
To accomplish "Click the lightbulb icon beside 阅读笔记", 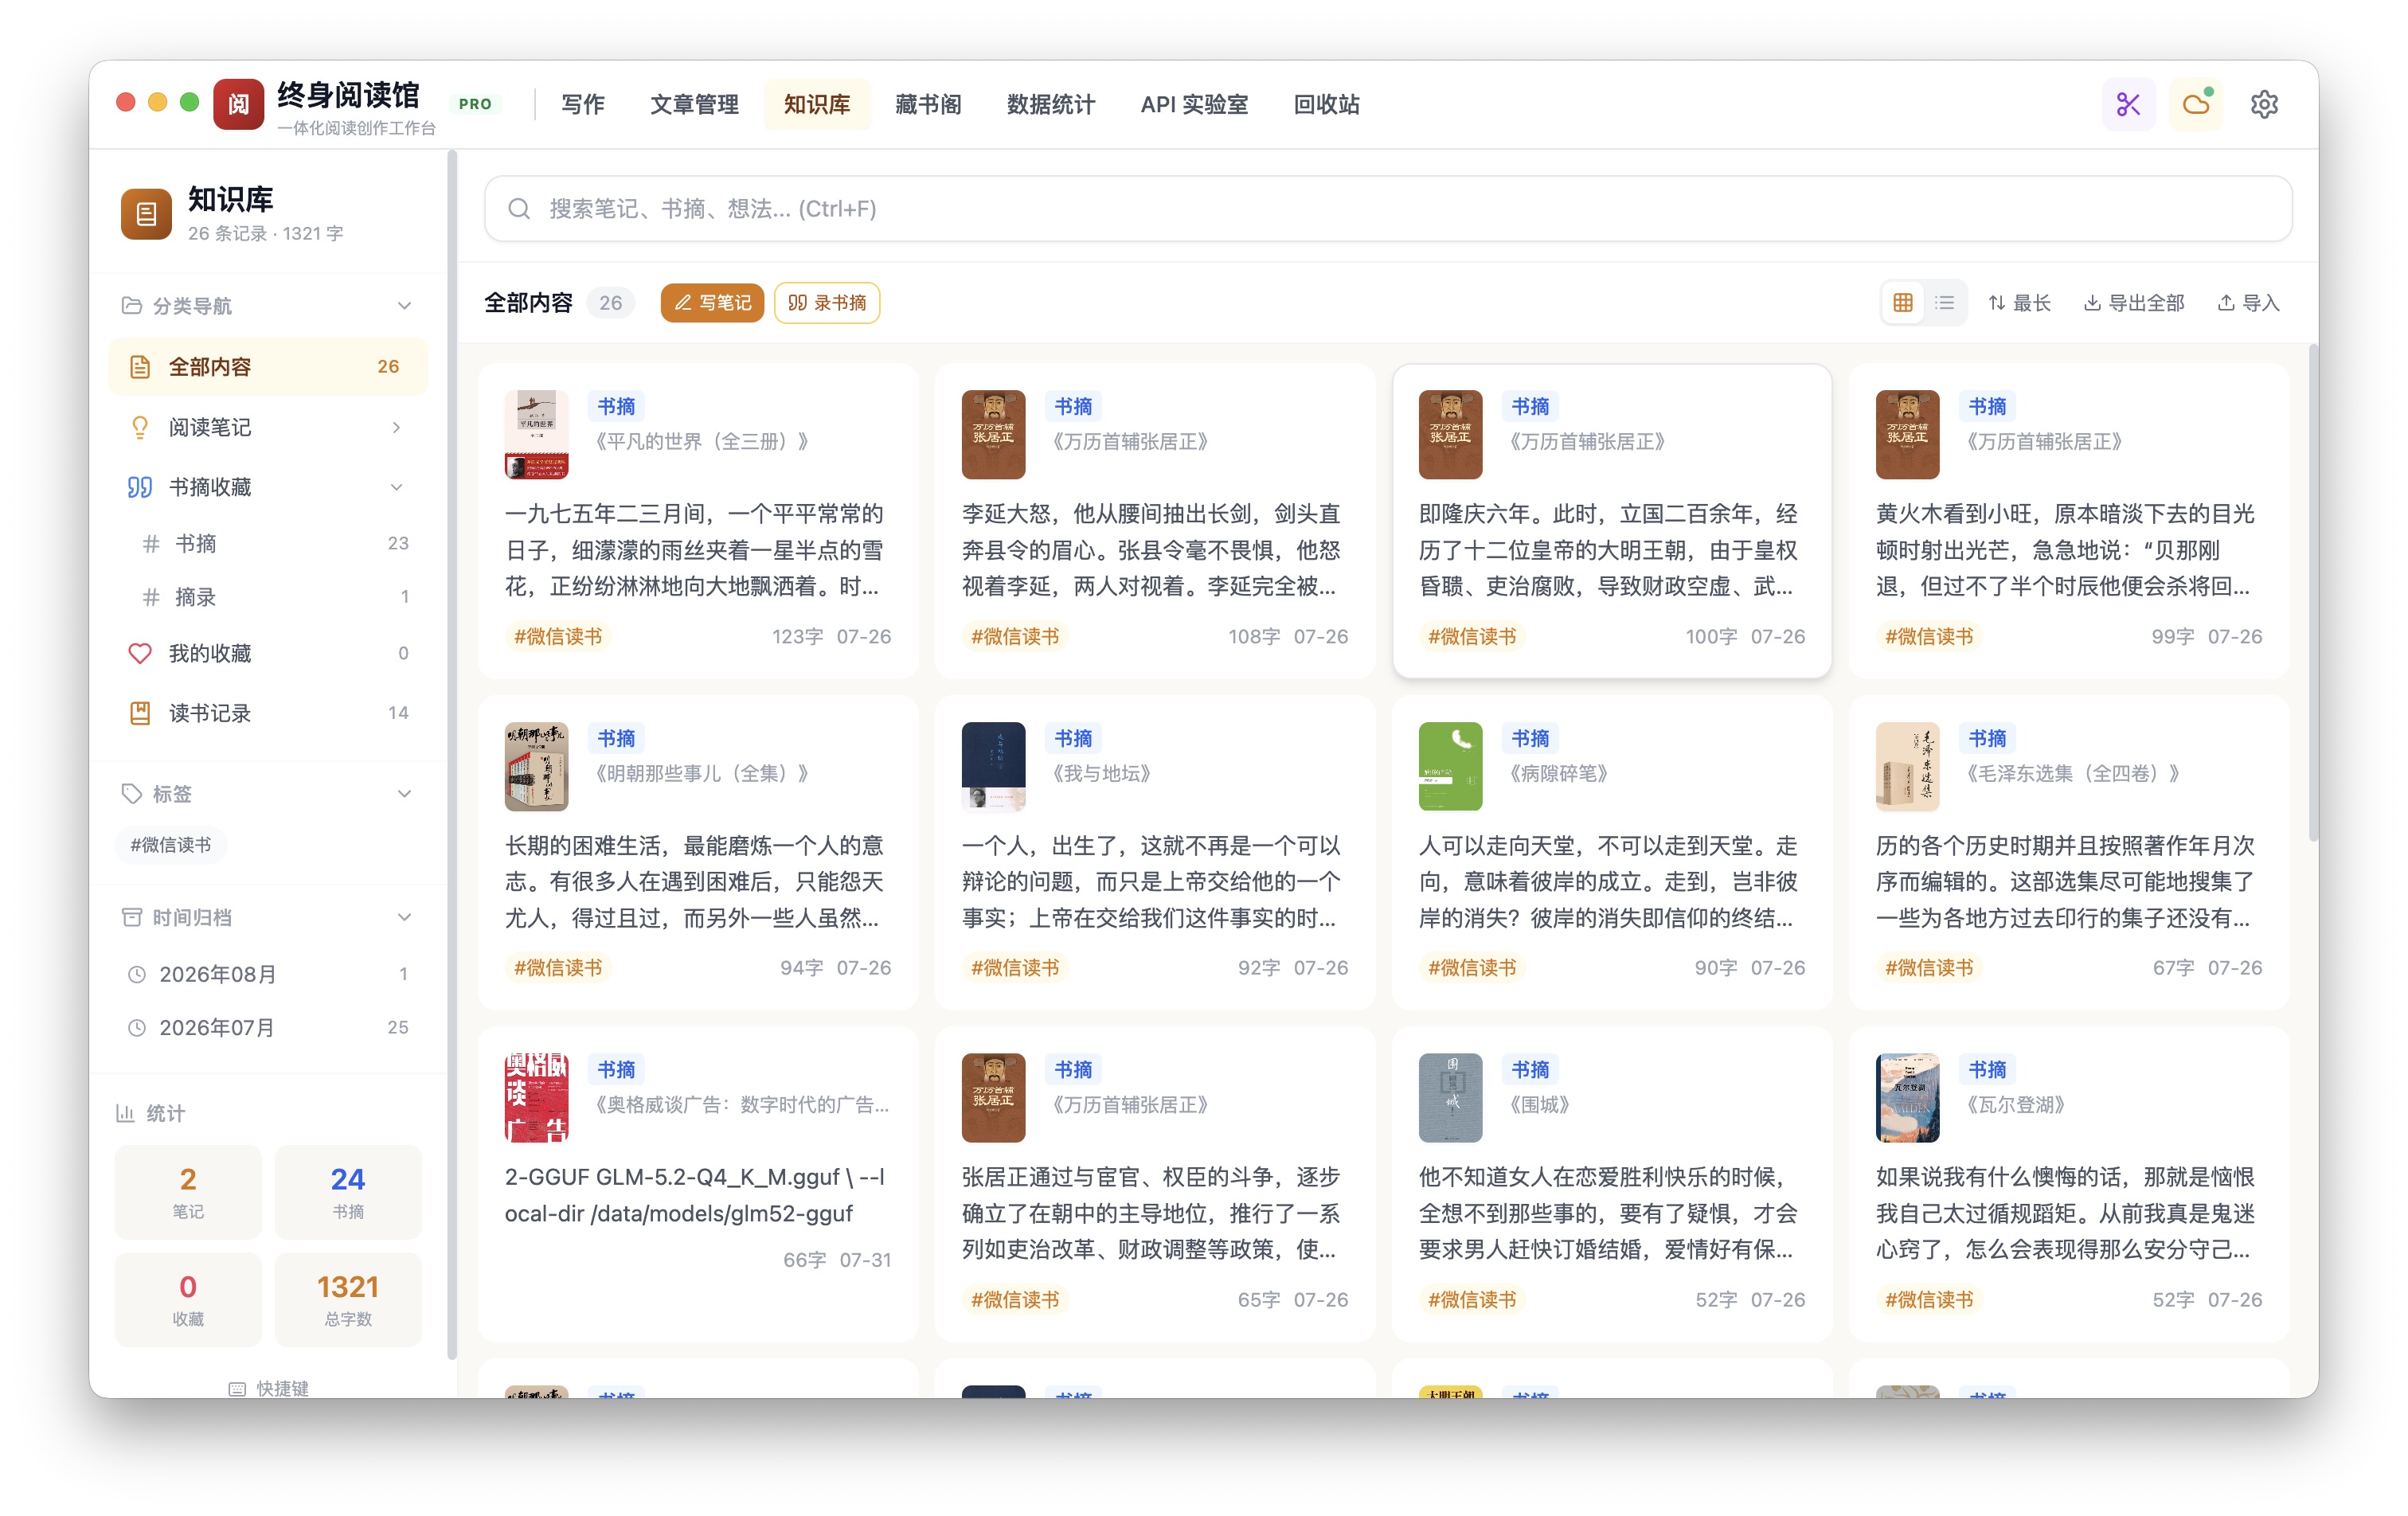I will [140, 427].
